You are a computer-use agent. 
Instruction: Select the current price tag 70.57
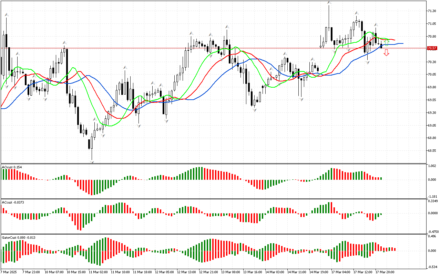point(432,48)
